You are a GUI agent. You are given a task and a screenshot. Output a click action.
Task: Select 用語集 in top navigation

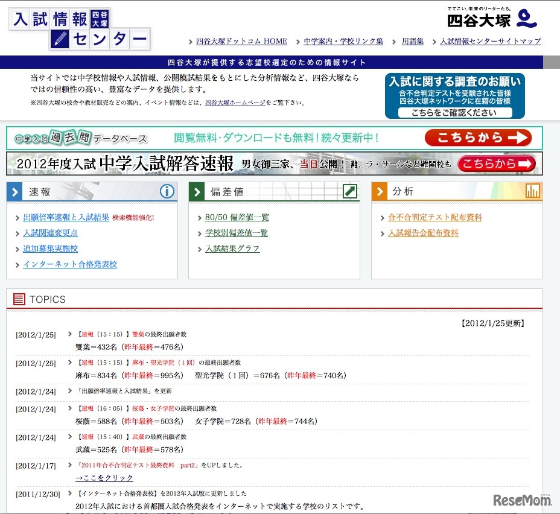pyautogui.click(x=413, y=42)
